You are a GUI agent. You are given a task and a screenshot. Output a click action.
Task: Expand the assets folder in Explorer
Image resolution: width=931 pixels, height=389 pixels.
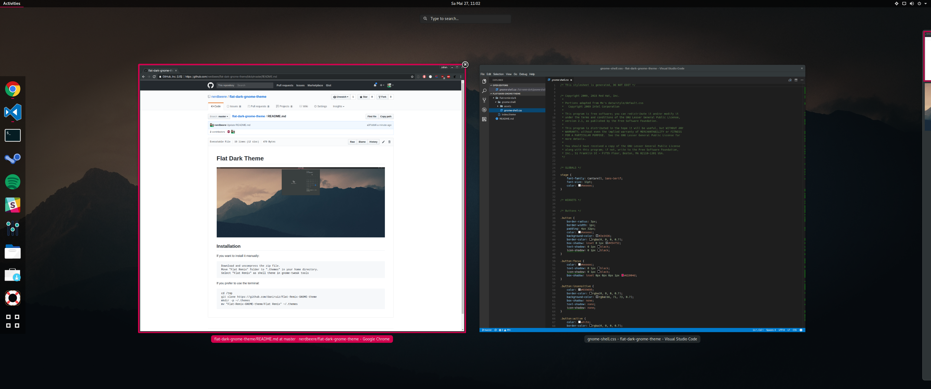[507, 106]
